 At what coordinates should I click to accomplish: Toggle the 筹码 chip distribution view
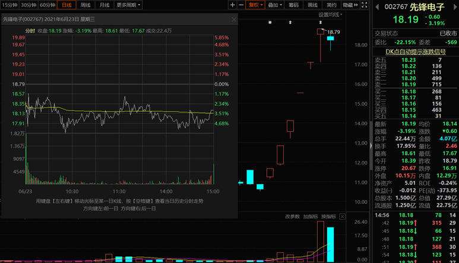(x=293, y=5)
